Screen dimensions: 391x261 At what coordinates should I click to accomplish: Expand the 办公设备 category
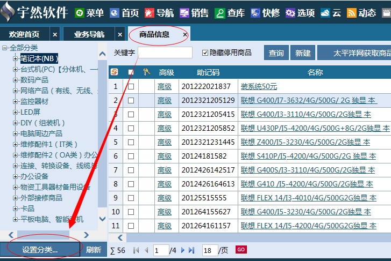tap(15, 176)
